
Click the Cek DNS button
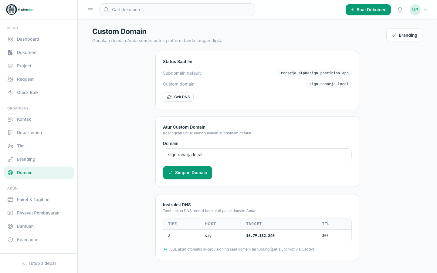[x=178, y=97]
